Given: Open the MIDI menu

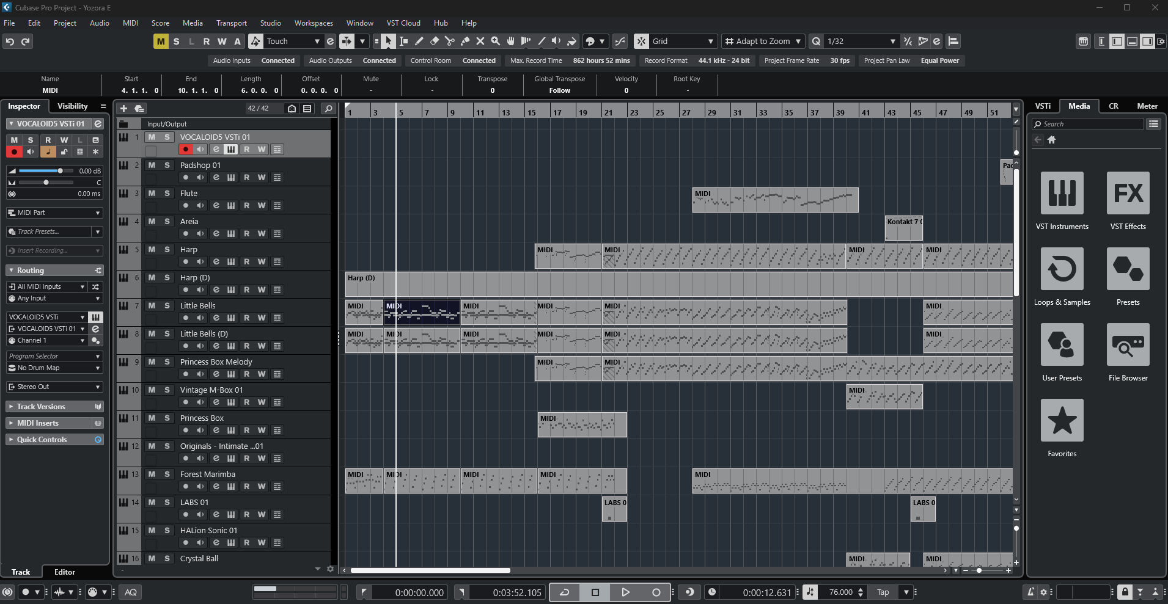Looking at the screenshot, I should pos(130,23).
